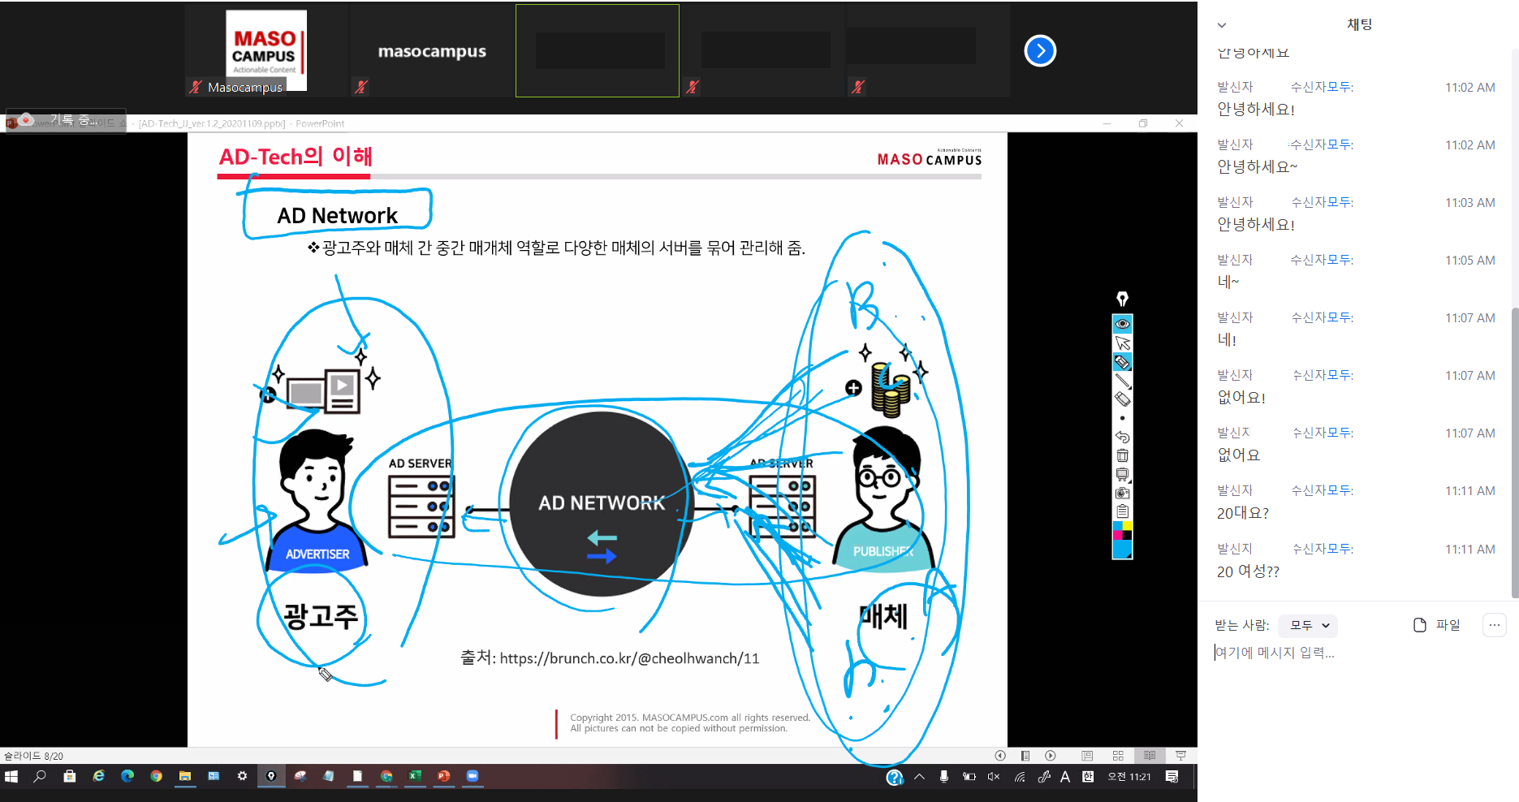Viewport: 1519px width, 802px height.
Task: Switch to normal slide view
Action: tap(1087, 756)
